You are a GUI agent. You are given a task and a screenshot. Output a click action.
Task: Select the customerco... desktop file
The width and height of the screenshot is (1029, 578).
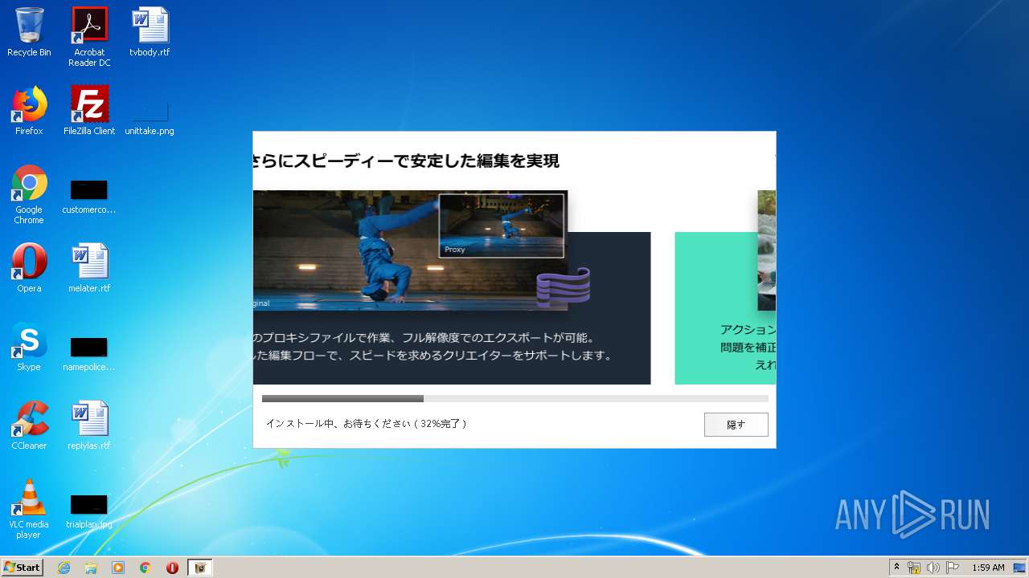click(89, 197)
